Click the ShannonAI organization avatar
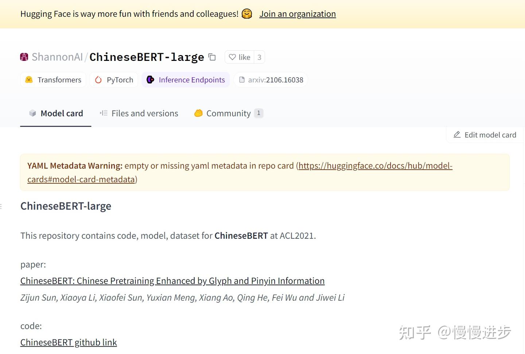 (24, 57)
